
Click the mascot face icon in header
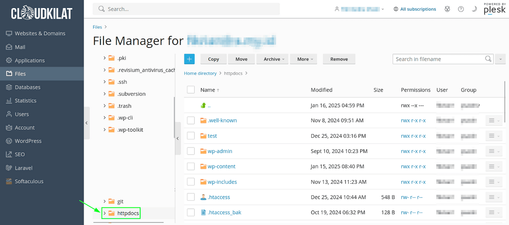coord(447,9)
